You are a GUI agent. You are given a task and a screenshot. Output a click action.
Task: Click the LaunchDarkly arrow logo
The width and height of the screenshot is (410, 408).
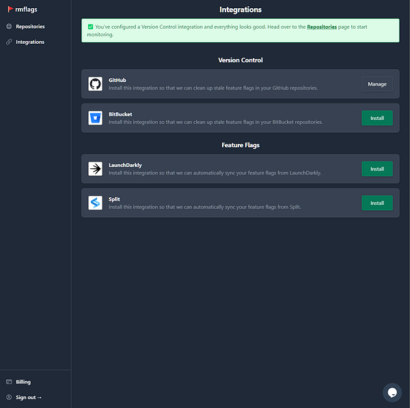(95, 169)
